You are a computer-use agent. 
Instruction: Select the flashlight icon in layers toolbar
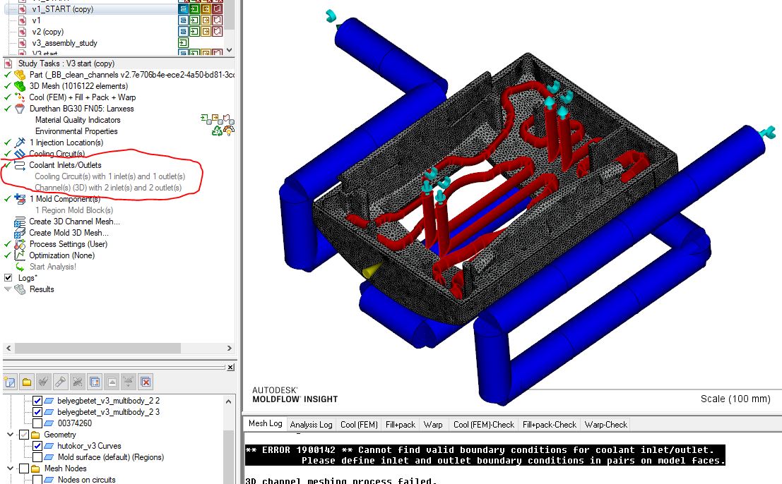[x=60, y=381]
